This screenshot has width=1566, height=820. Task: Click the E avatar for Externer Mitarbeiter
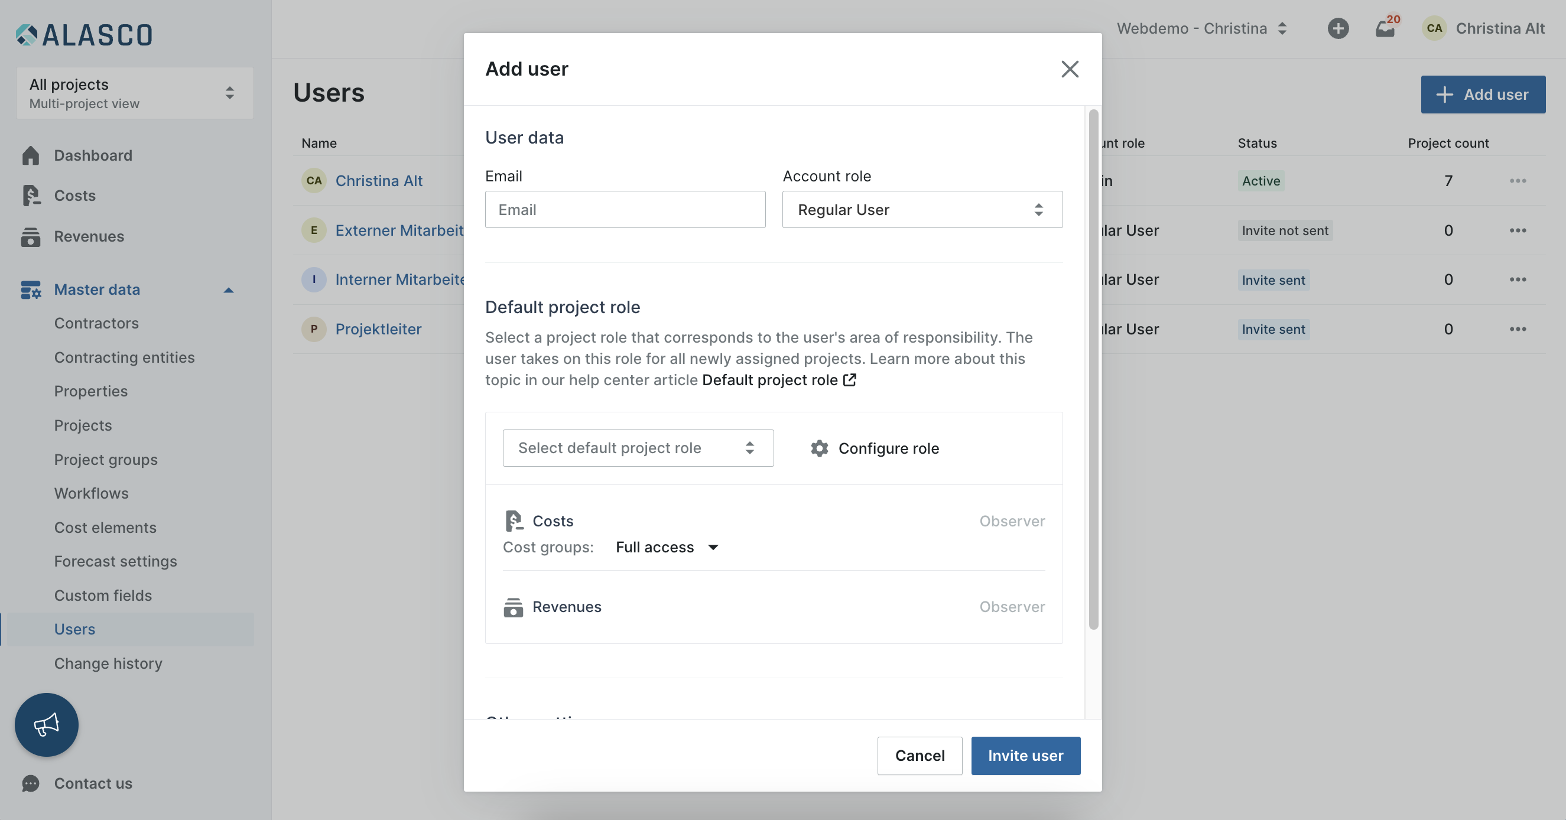point(314,230)
